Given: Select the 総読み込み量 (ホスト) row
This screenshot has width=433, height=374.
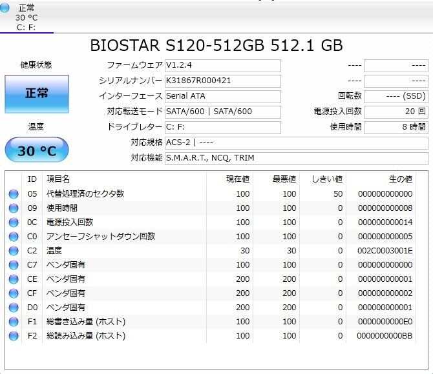Looking at the screenshot, I should (211, 336).
